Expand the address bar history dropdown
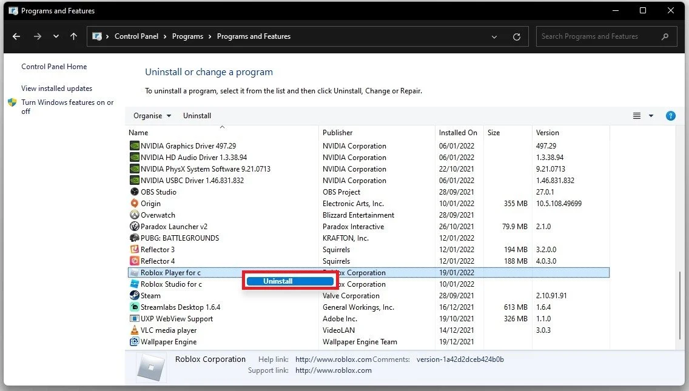Viewport: 689px width, 391px height. click(494, 37)
